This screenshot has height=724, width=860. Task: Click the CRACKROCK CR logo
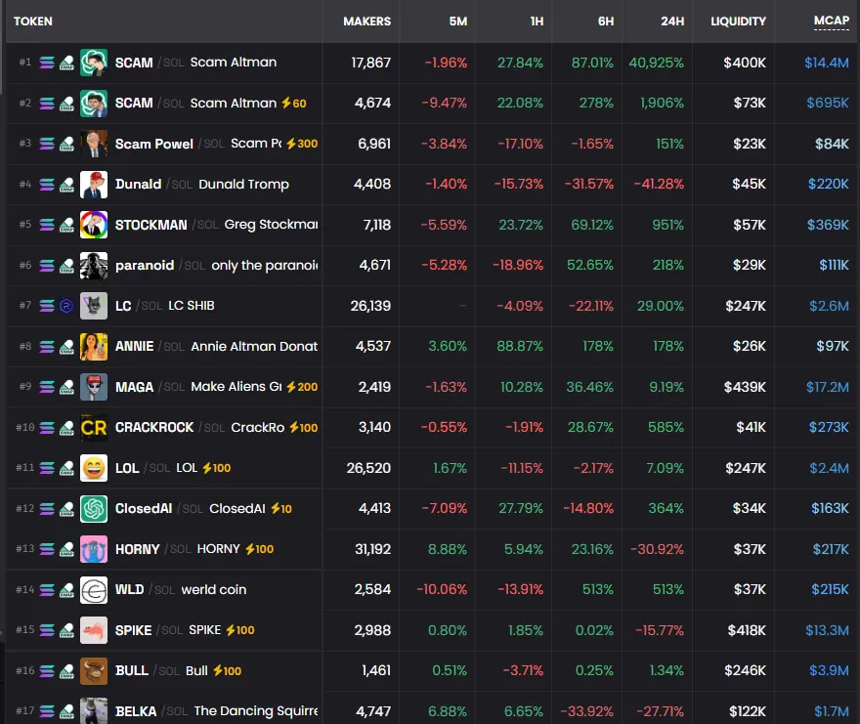point(94,427)
